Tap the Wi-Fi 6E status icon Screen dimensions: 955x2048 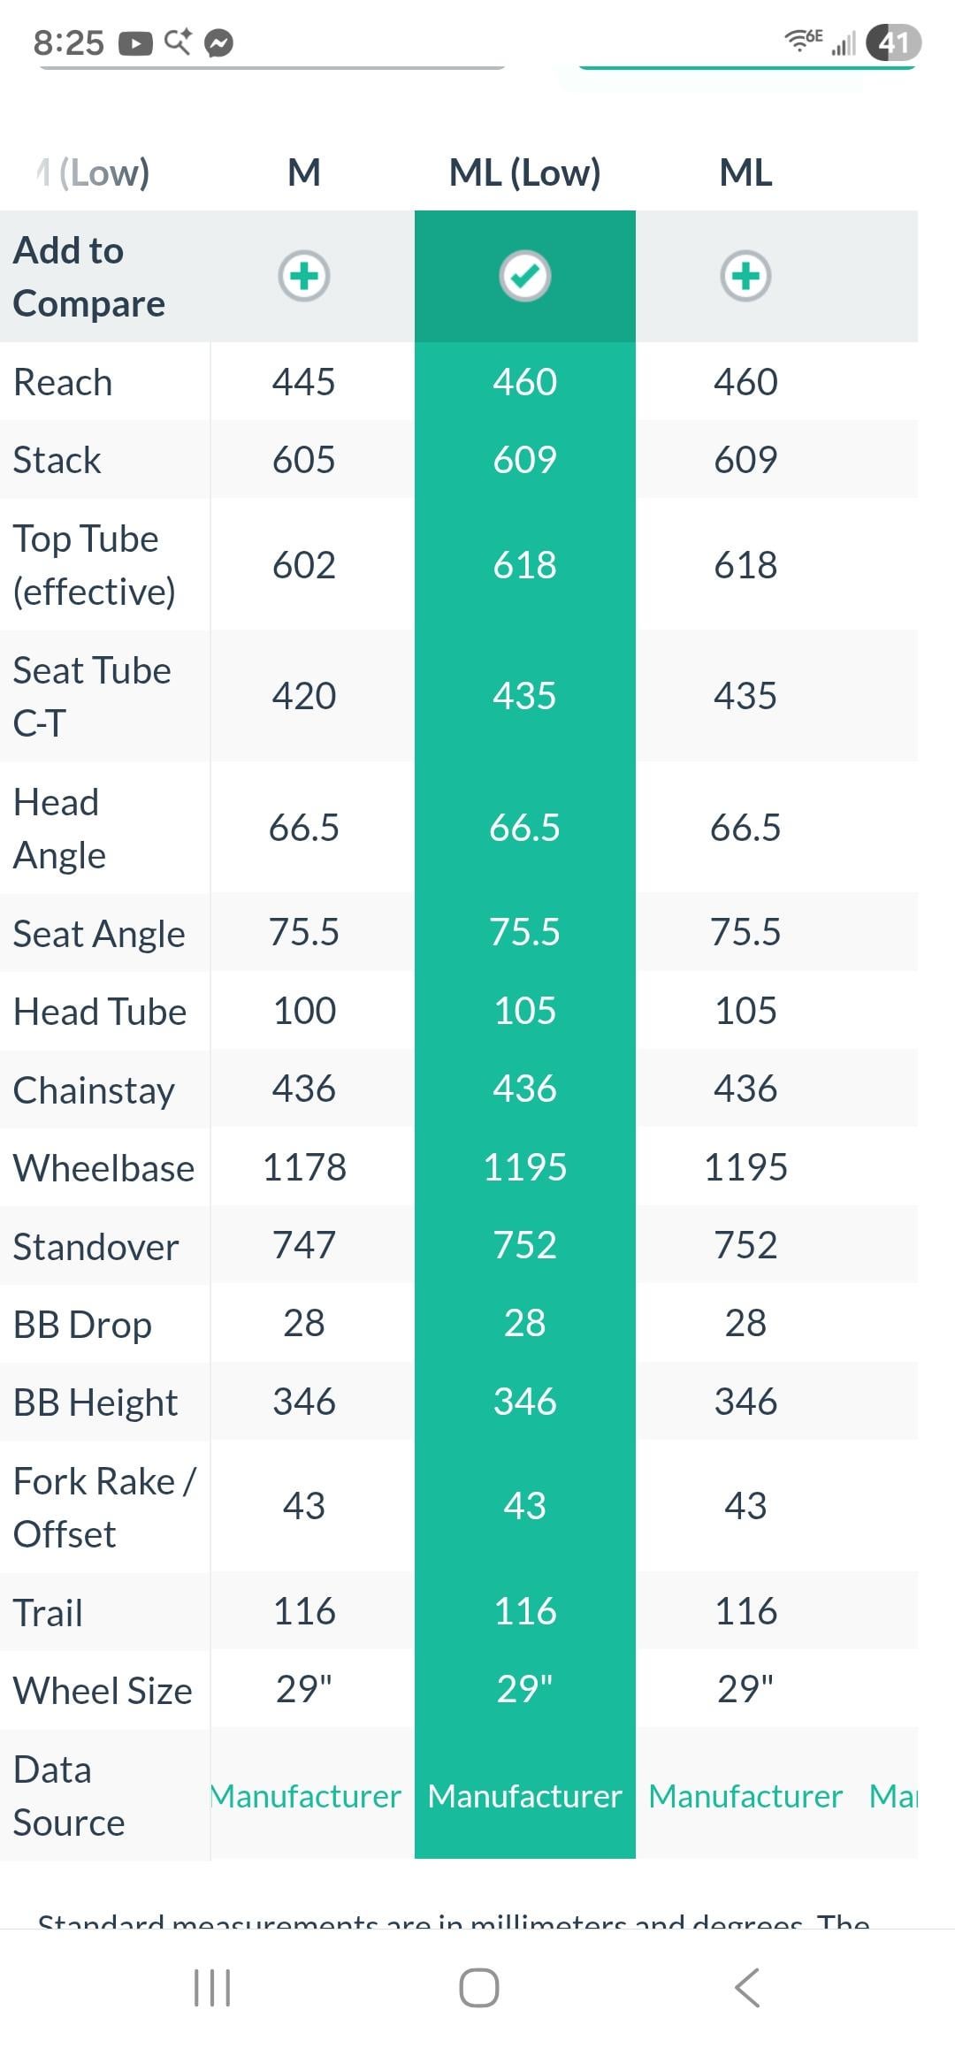(x=803, y=40)
